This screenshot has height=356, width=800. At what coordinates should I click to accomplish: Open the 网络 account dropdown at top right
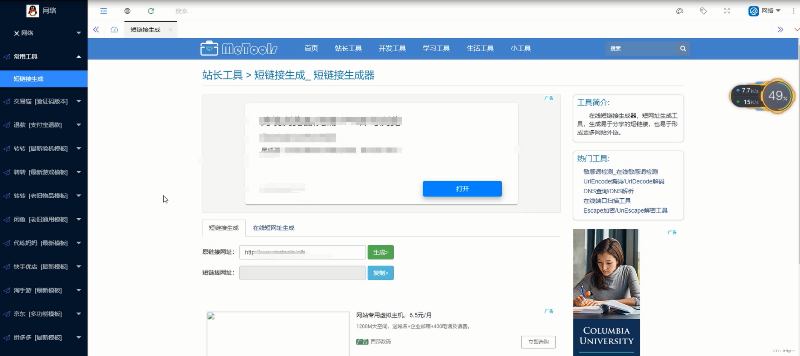(x=770, y=10)
